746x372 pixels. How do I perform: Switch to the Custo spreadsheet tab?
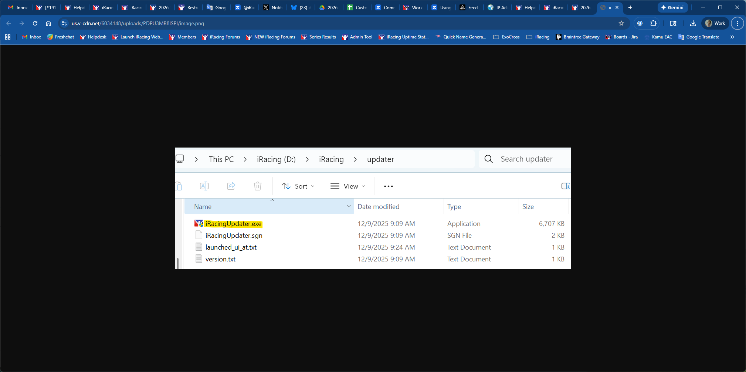click(x=357, y=7)
